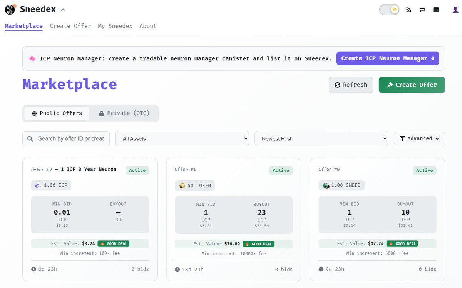Click the Create ICP Neuron Manager button
Screen dimensions: 462x288
pyautogui.click(x=388, y=58)
